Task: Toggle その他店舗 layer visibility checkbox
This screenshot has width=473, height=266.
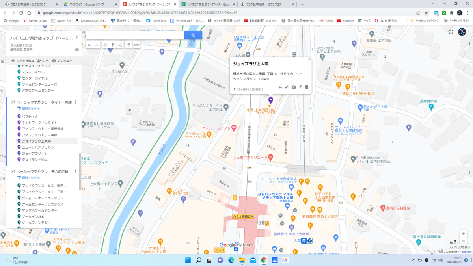Action: click(13, 172)
